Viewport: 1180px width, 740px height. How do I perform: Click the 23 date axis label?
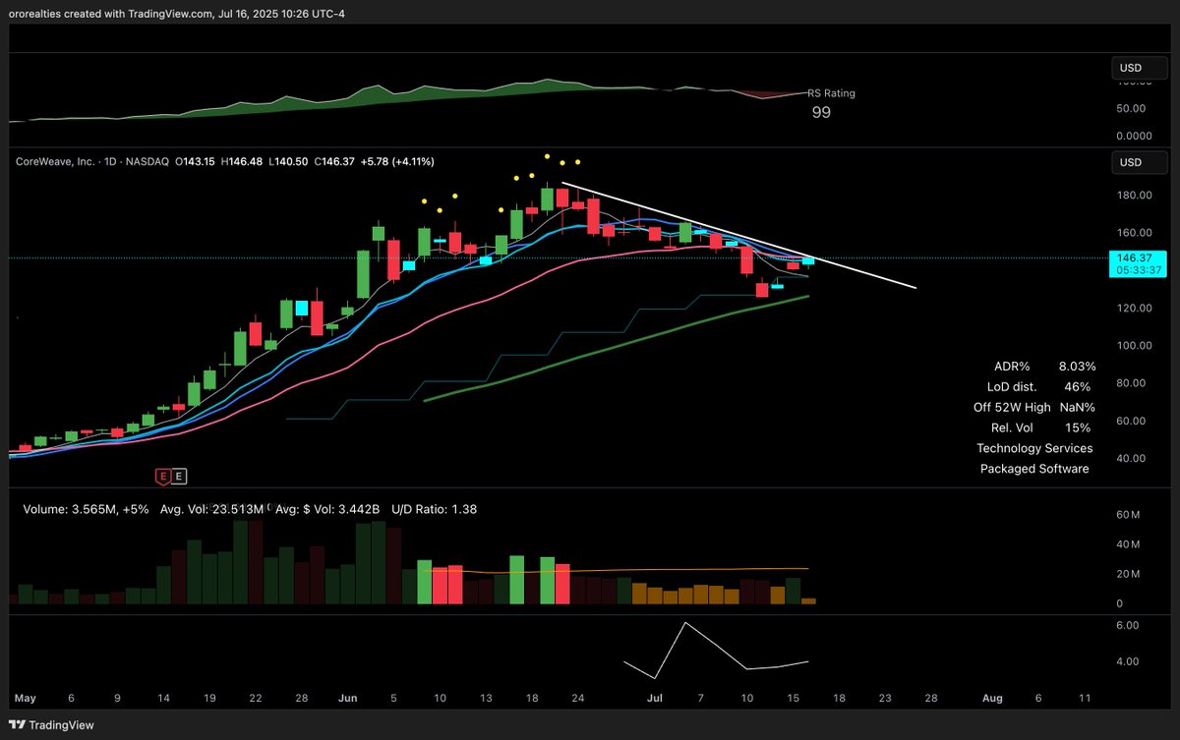[x=884, y=698]
